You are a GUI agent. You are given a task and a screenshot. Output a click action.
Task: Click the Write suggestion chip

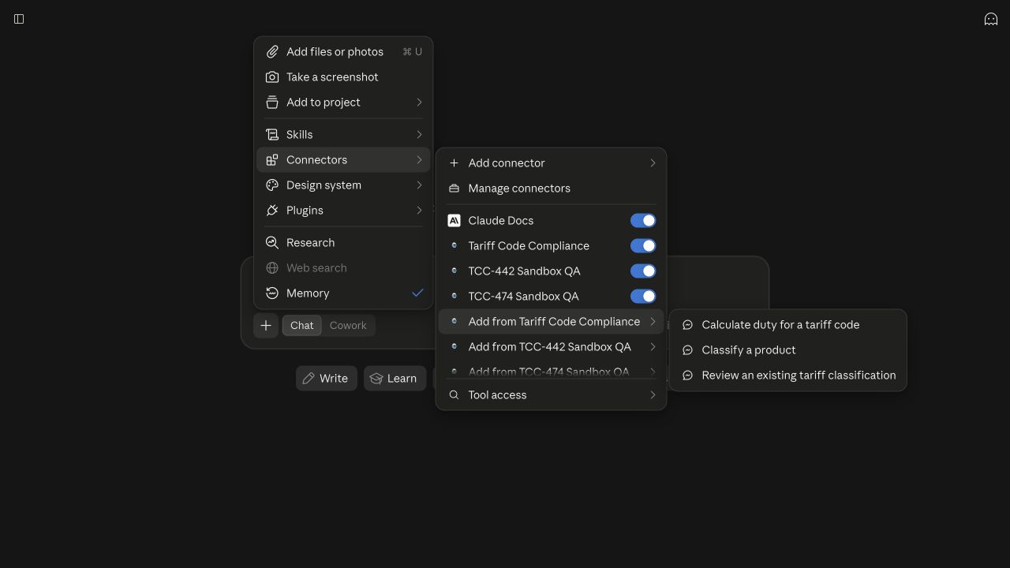click(327, 379)
